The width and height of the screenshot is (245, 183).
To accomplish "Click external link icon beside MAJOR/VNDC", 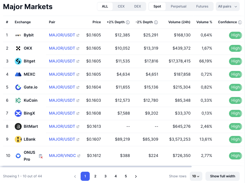I will coord(79,156).
